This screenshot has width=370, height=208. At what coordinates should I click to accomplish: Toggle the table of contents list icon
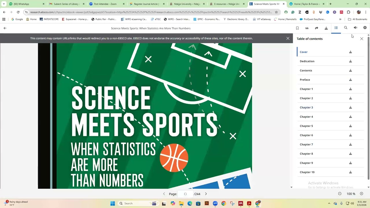[x=336, y=28]
